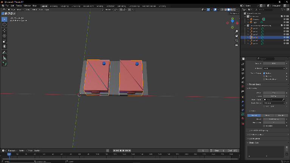Screen dimensions: 290x163
Task: Toggle the Radius checkbox under Curve Deform
Action: 264,73
